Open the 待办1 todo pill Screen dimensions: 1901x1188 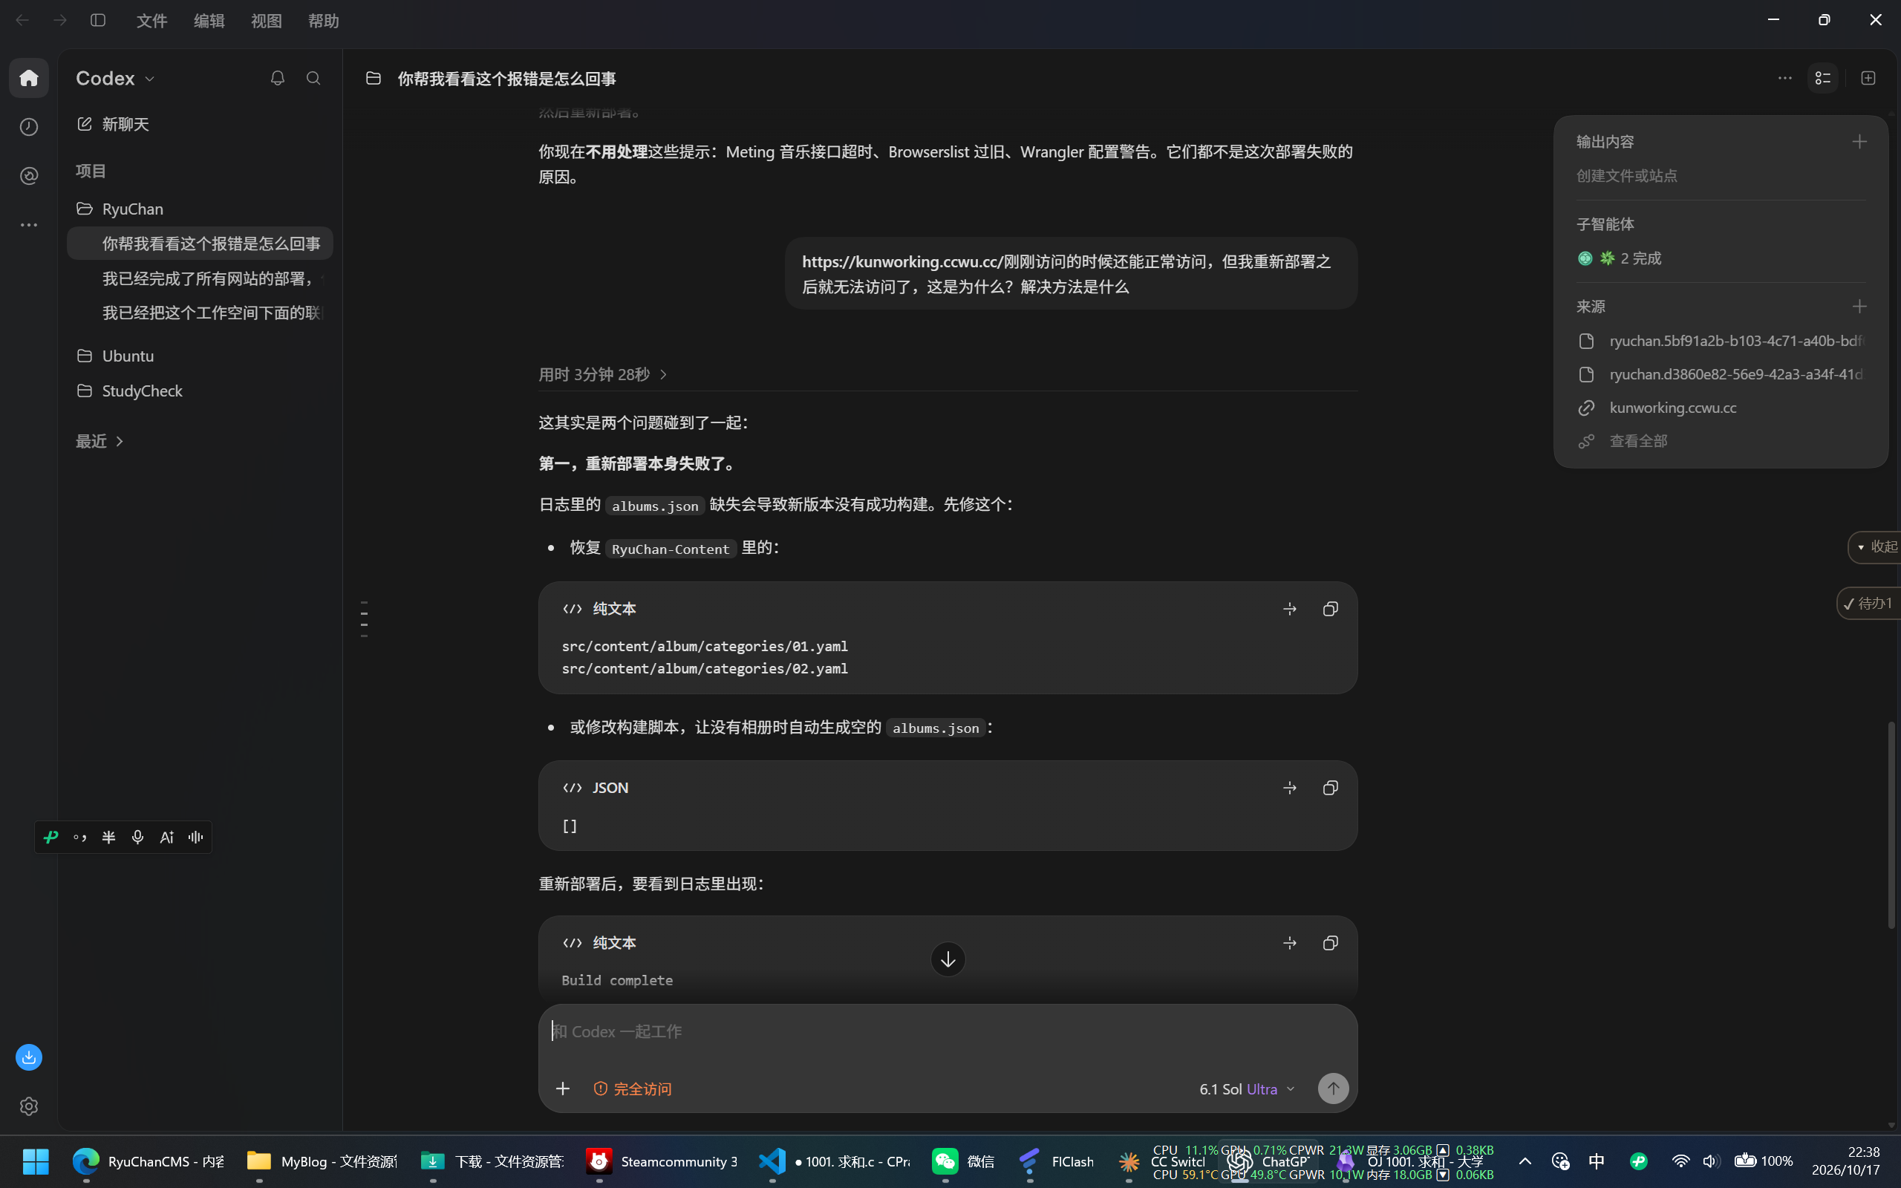(1870, 603)
